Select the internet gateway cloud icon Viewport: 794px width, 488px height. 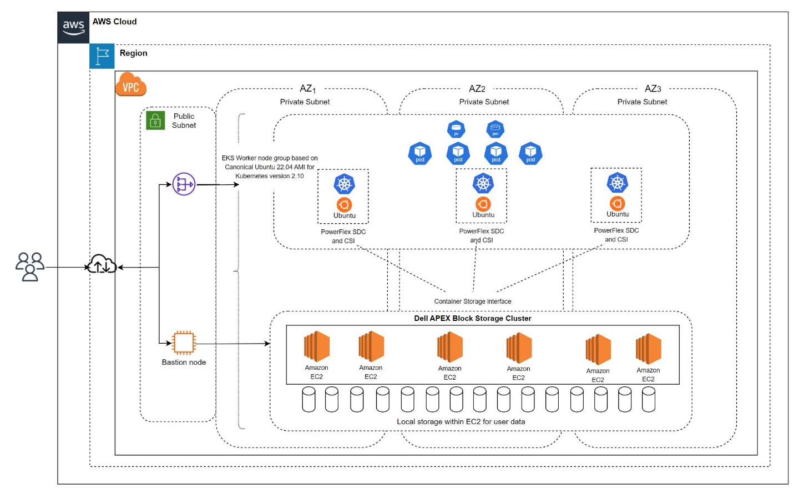tap(102, 264)
